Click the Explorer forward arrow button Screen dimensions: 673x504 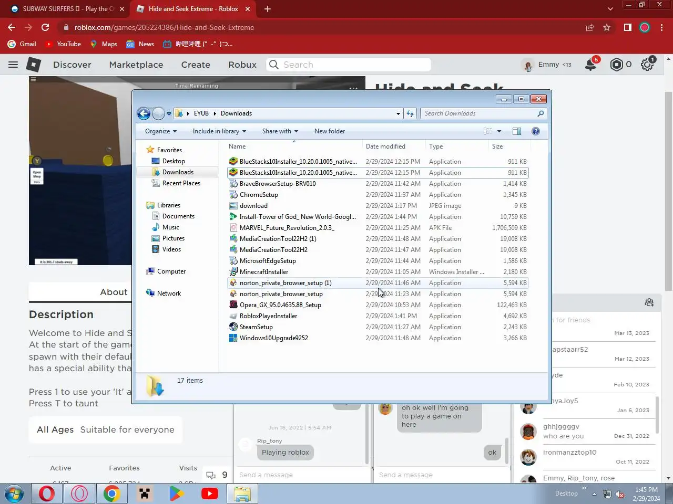(x=158, y=113)
